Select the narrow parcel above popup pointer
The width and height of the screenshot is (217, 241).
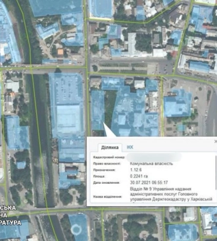coord(98,110)
